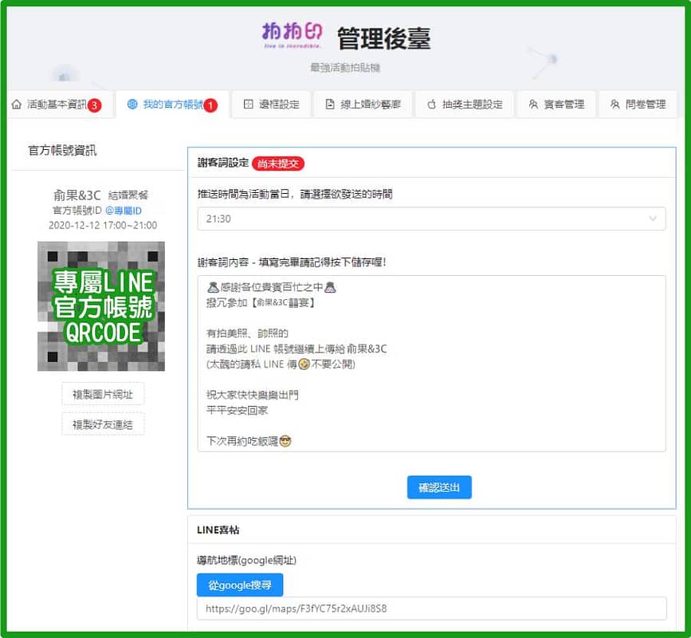Click the LINE official account QR code image
Screen dimensions: 691x638
[x=101, y=306]
